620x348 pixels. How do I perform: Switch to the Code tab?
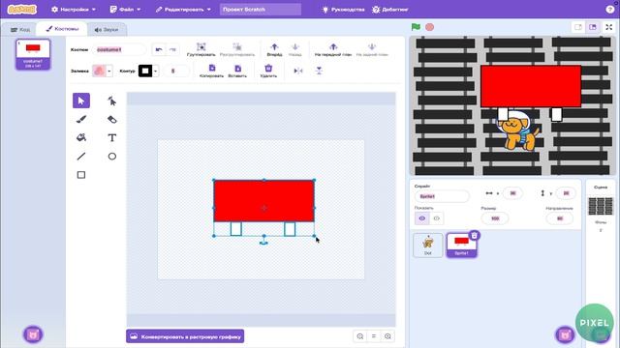[x=19, y=30]
